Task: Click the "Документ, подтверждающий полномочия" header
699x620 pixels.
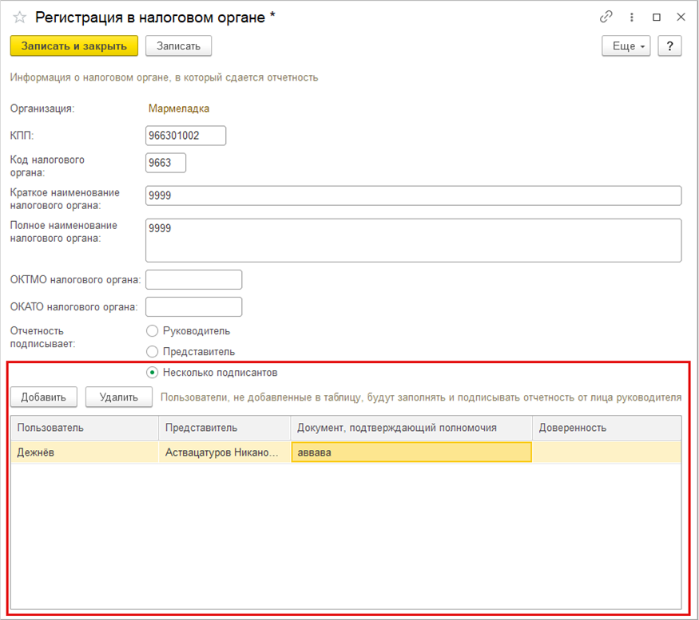Action: [411, 428]
